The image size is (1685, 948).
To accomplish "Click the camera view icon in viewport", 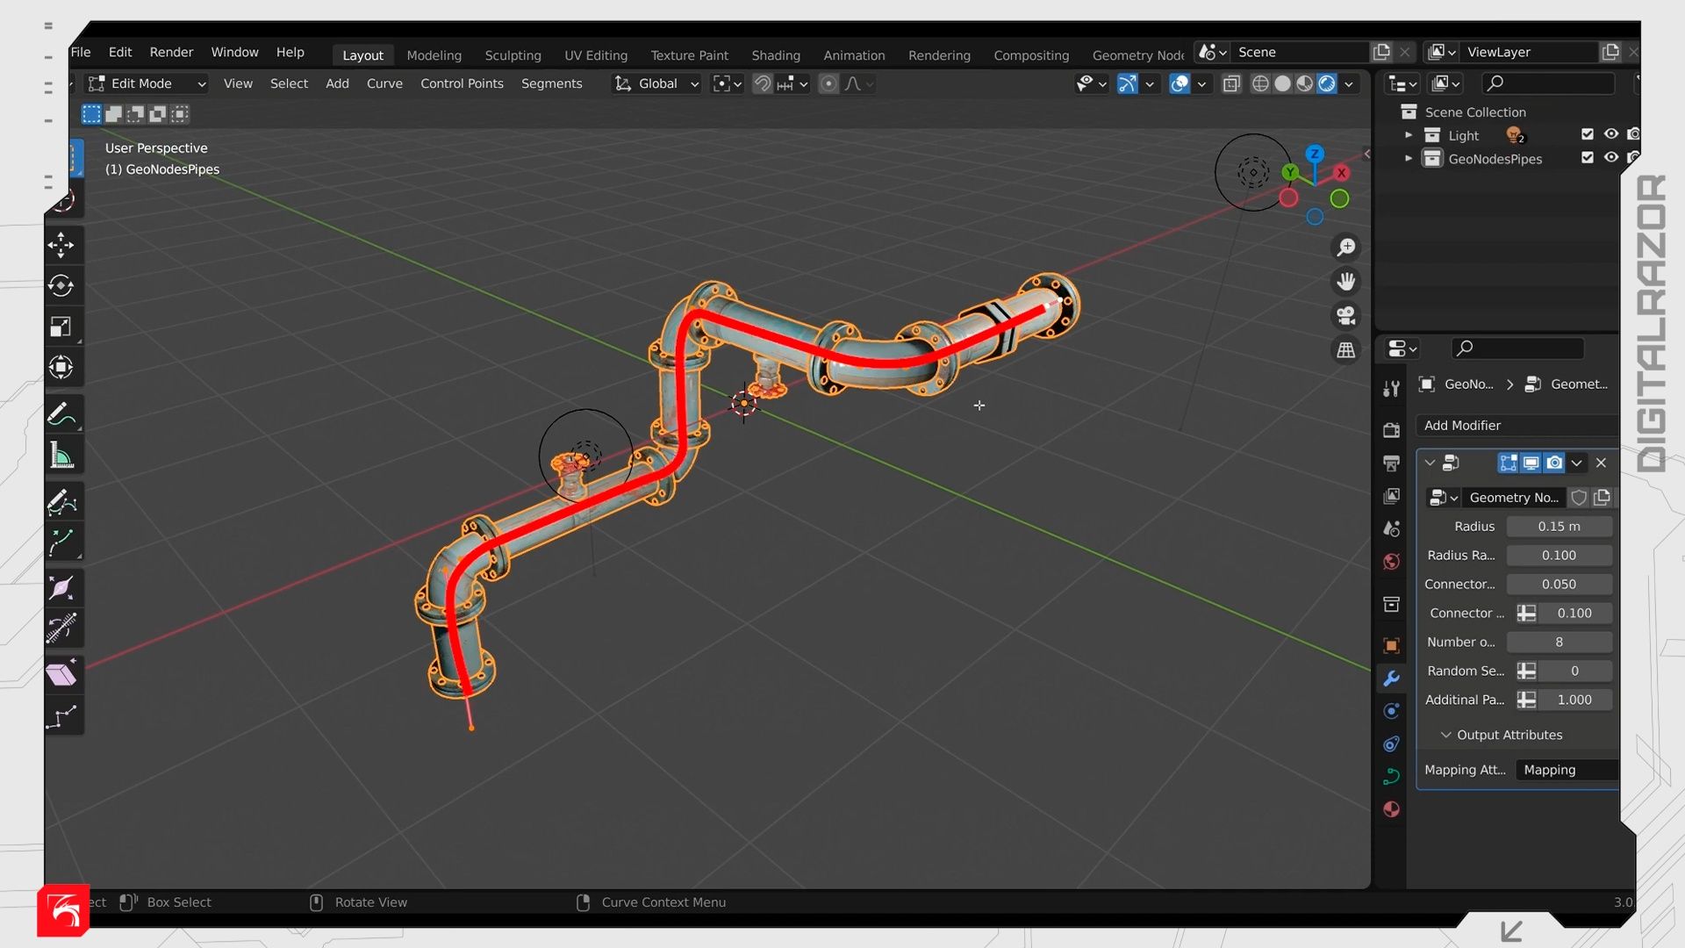I will [1345, 315].
